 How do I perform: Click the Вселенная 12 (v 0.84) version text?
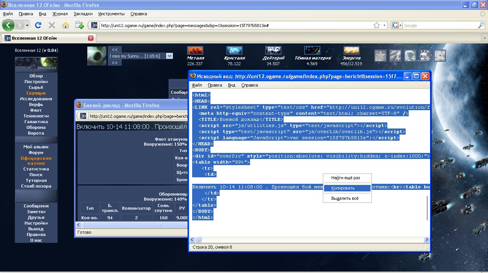point(37,50)
